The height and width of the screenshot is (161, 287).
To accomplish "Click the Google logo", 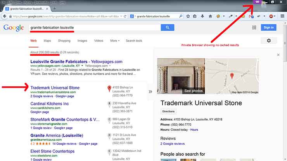I will pos(14,27).
